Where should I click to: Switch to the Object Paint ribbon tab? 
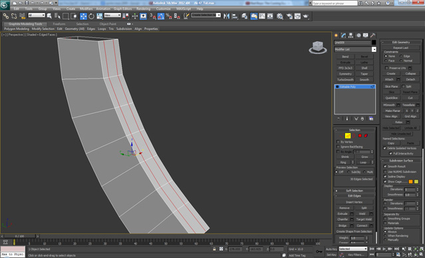coord(108,24)
